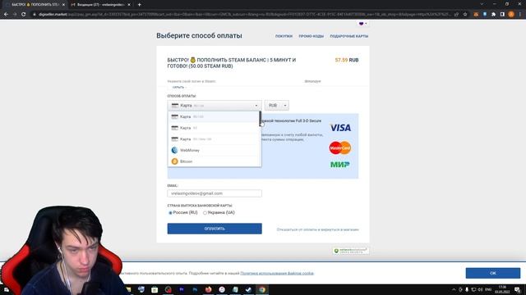Open the Промо-коды link
The height and width of the screenshot is (295, 526).
311,36
